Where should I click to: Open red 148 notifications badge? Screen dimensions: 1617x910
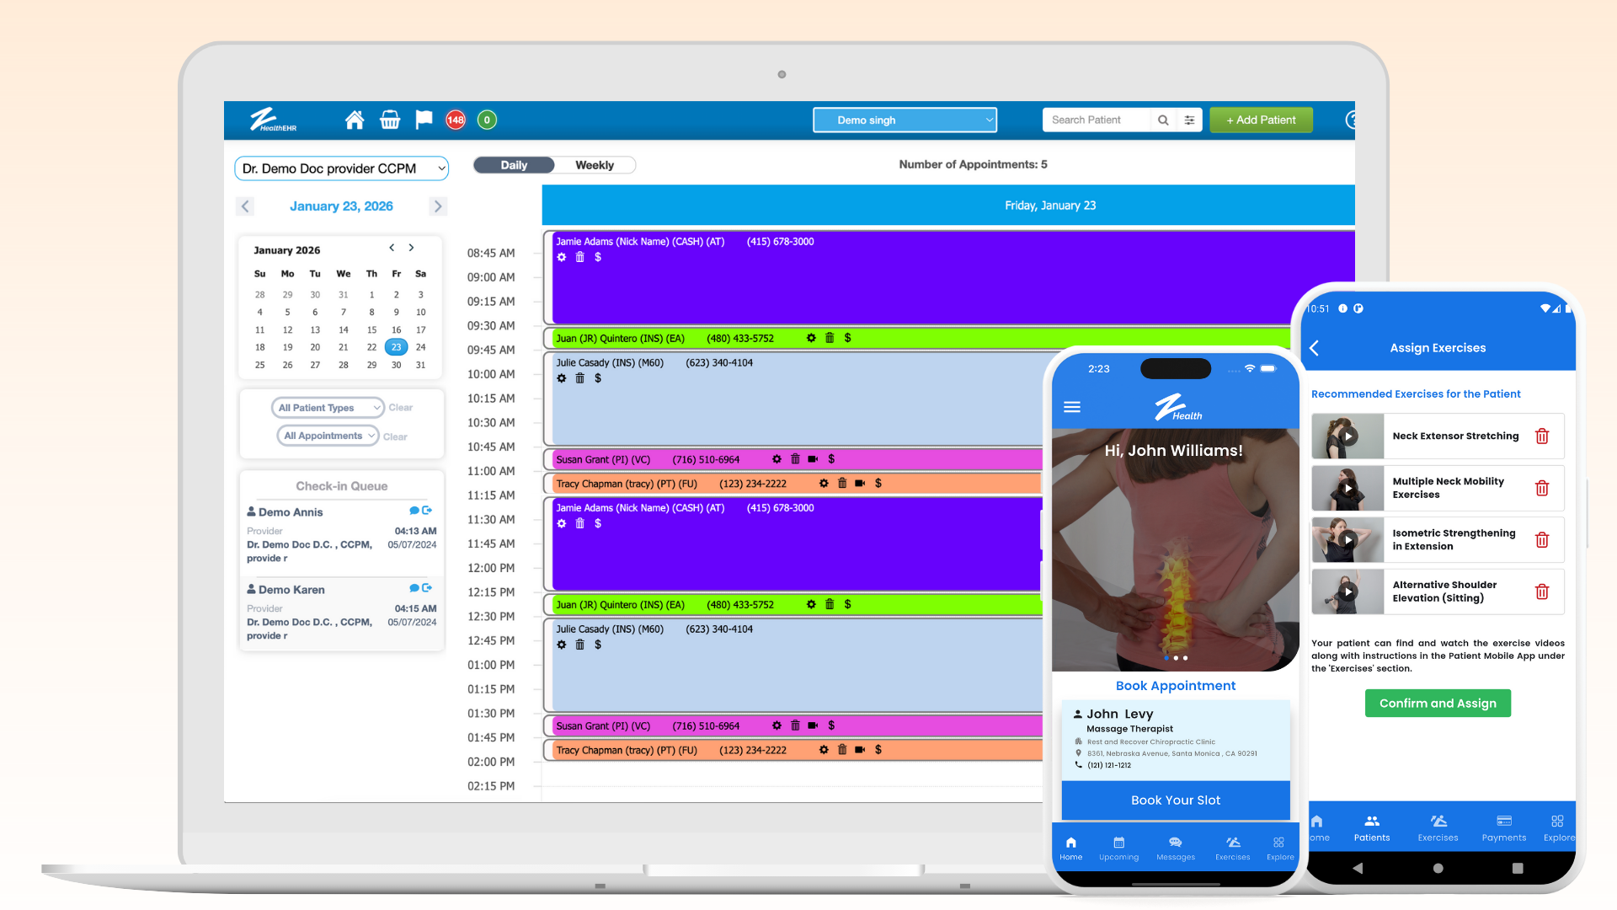click(x=456, y=120)
